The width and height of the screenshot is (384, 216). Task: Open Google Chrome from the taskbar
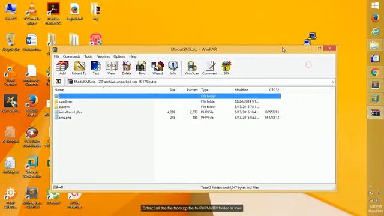[375, 72]
